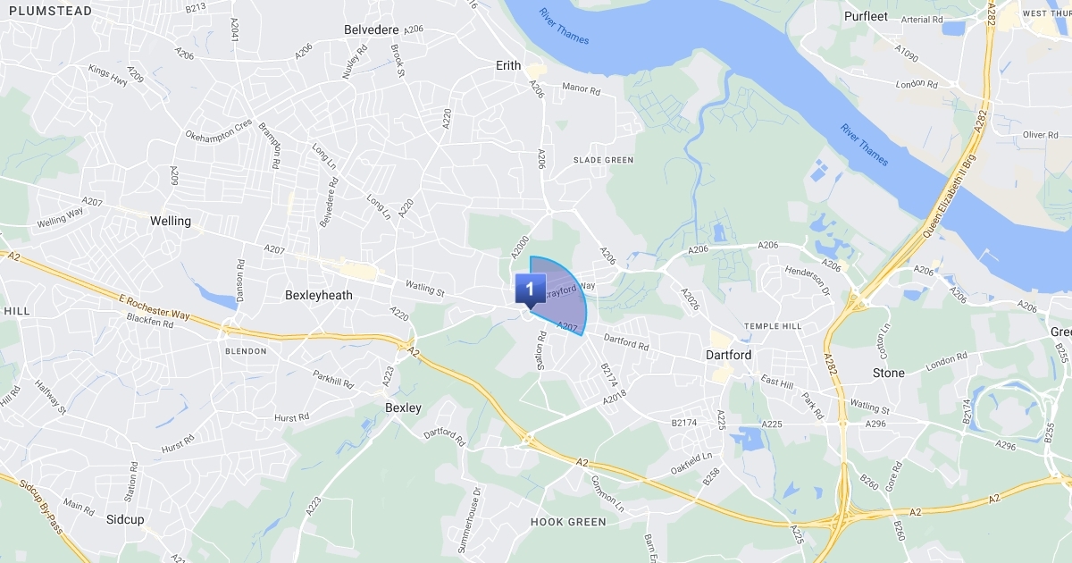Select the Erith town label
Viewport: 1072px width, 563px height.
click(507, 66)
